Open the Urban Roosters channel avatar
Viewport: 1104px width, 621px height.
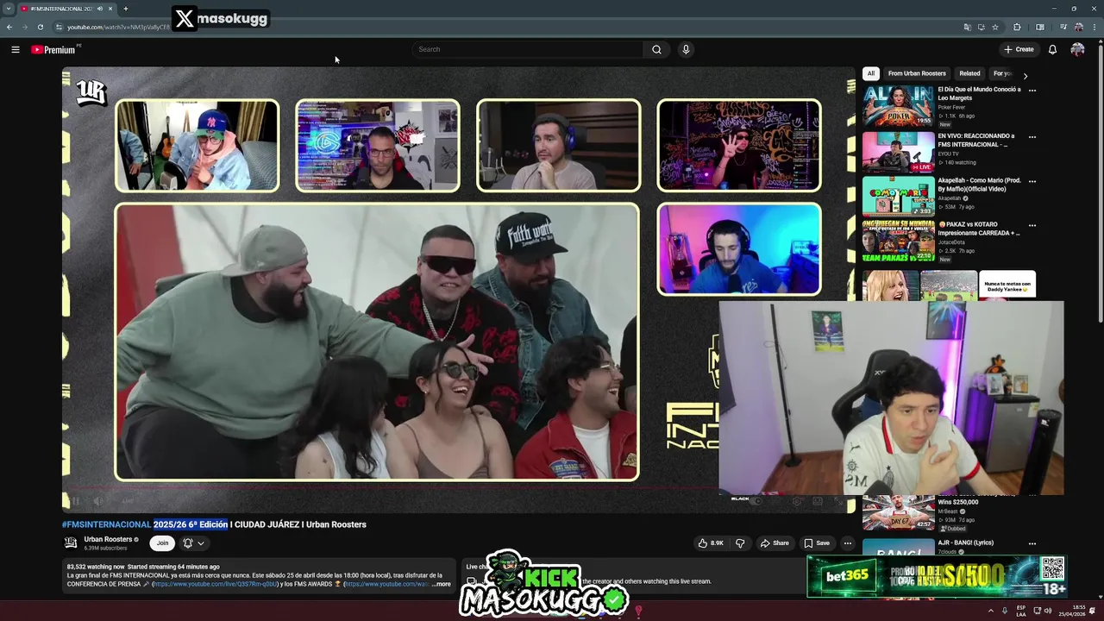[71, 543]
